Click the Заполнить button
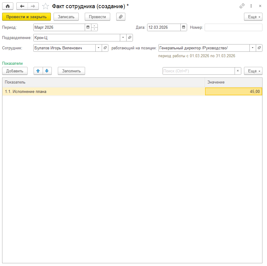The width and height of the screenshot is (267, 266). coord(71,71)
